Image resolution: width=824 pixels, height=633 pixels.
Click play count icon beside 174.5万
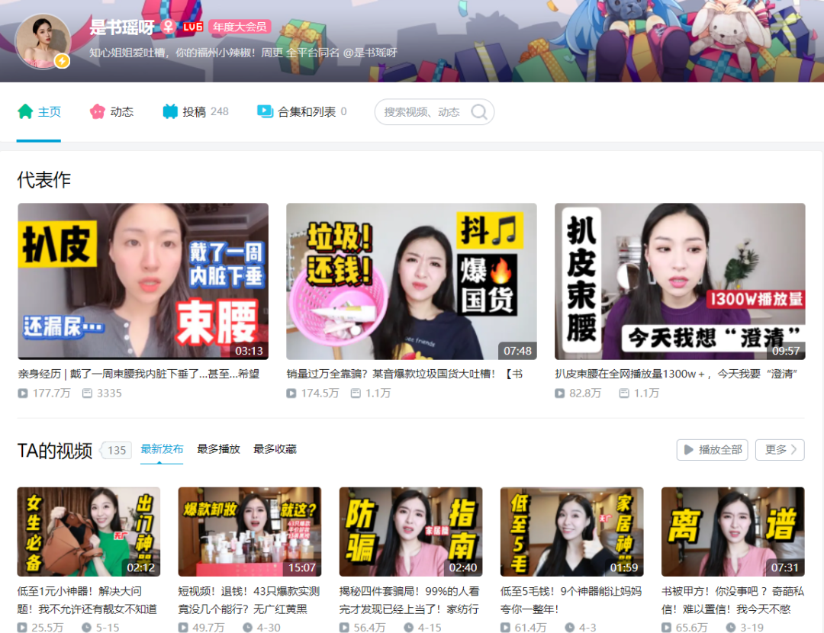click(x=291, y=393)
